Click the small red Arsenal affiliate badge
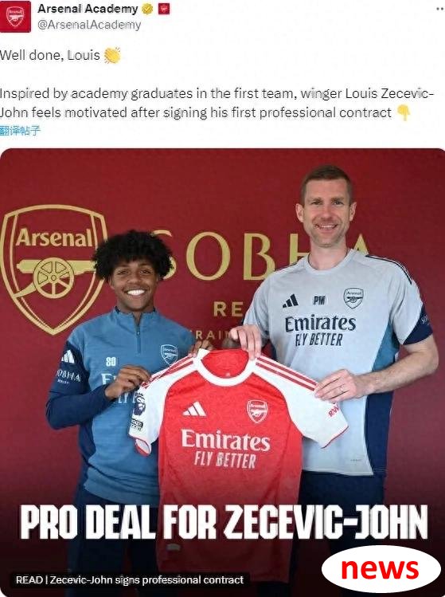 point(164,9)
